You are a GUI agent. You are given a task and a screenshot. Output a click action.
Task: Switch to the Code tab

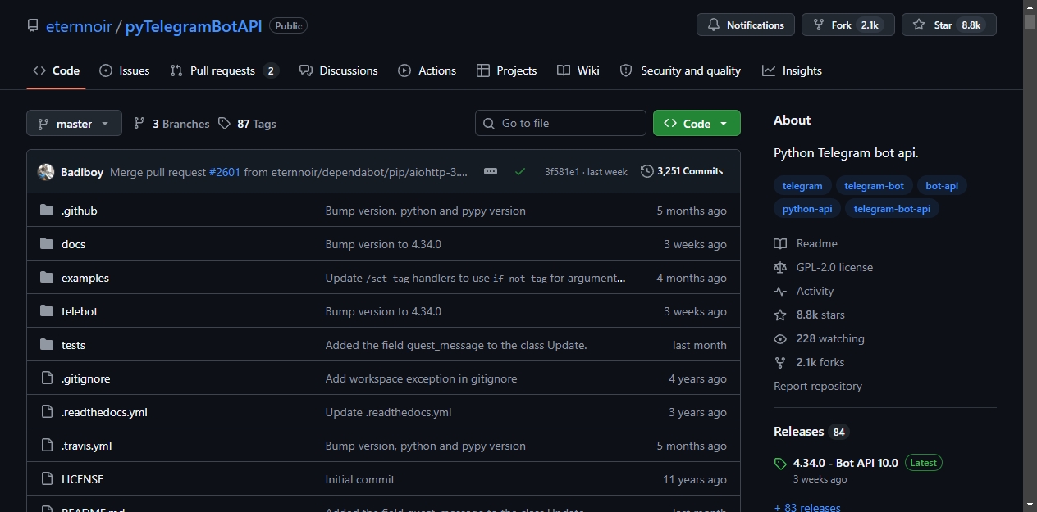[56, 70]
